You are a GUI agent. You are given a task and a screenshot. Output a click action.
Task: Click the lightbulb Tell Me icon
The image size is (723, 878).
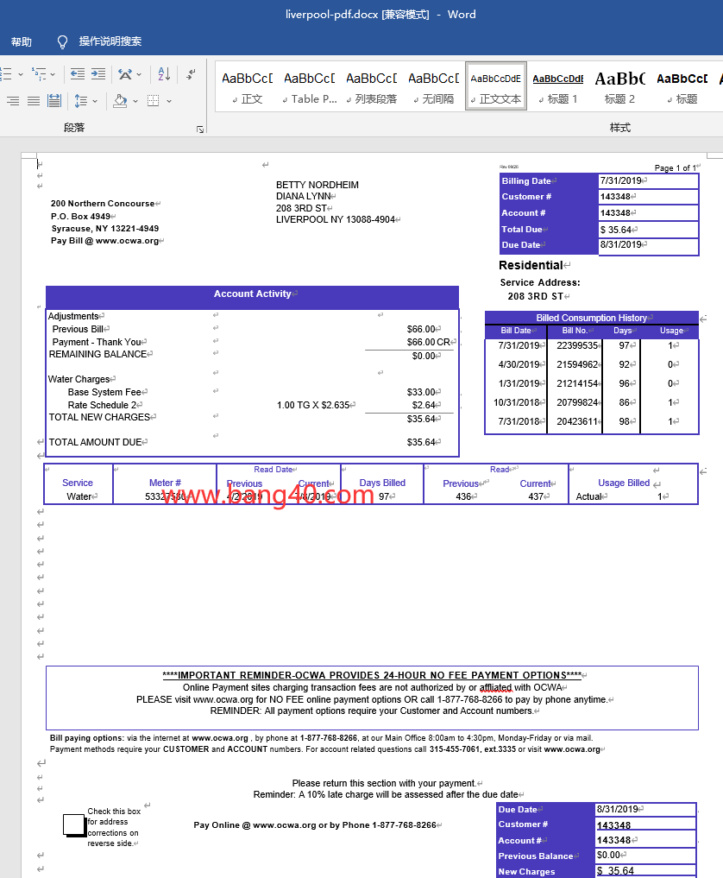coord(63,42)
